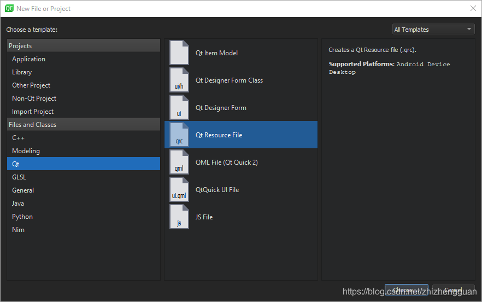Select the Qt files category
This screenshot has height=302, width=482.
pos(84,164)
